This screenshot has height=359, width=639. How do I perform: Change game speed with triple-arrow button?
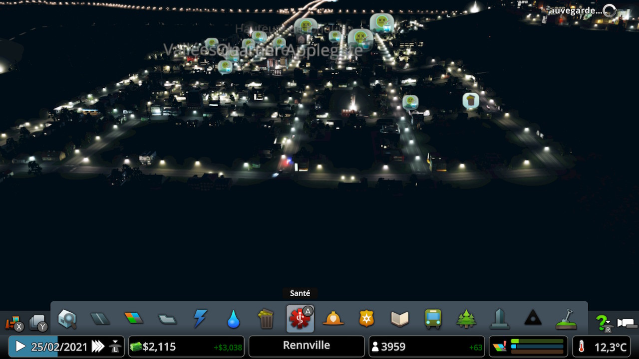(x=98, y=347)
